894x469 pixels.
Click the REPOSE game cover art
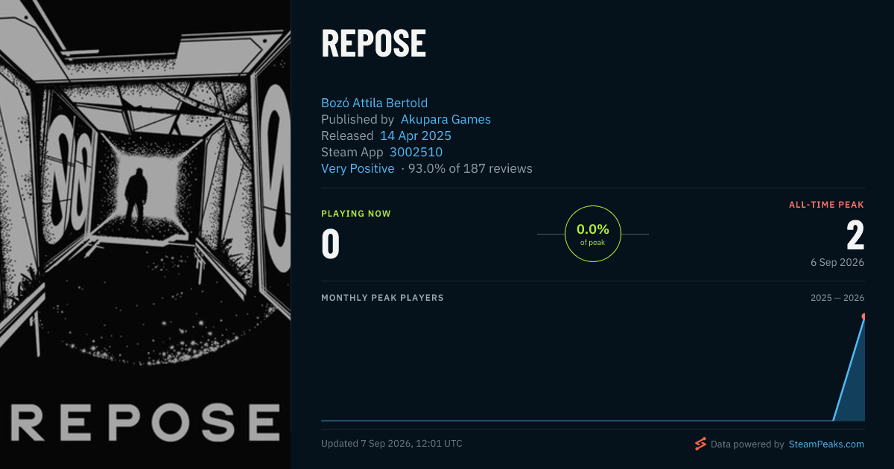point(145,234)
